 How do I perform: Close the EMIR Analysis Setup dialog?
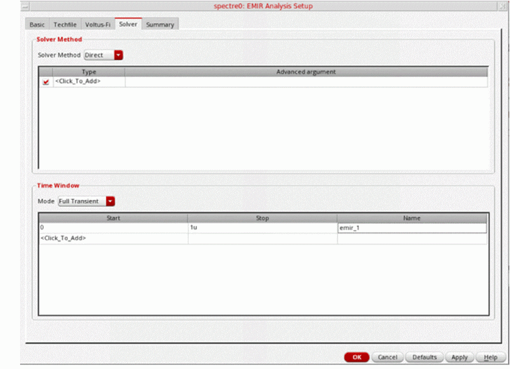[502, 7]
